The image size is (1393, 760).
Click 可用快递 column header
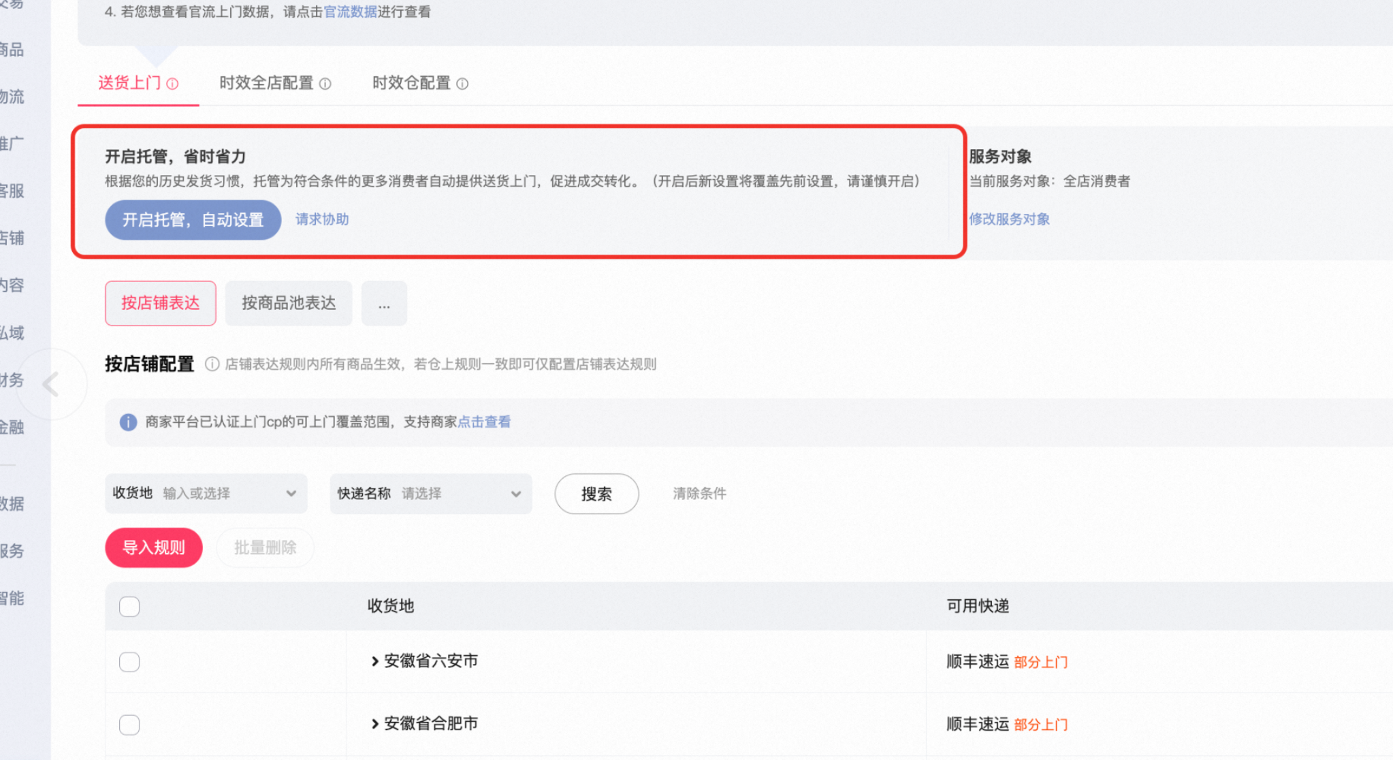click(978, 606)
